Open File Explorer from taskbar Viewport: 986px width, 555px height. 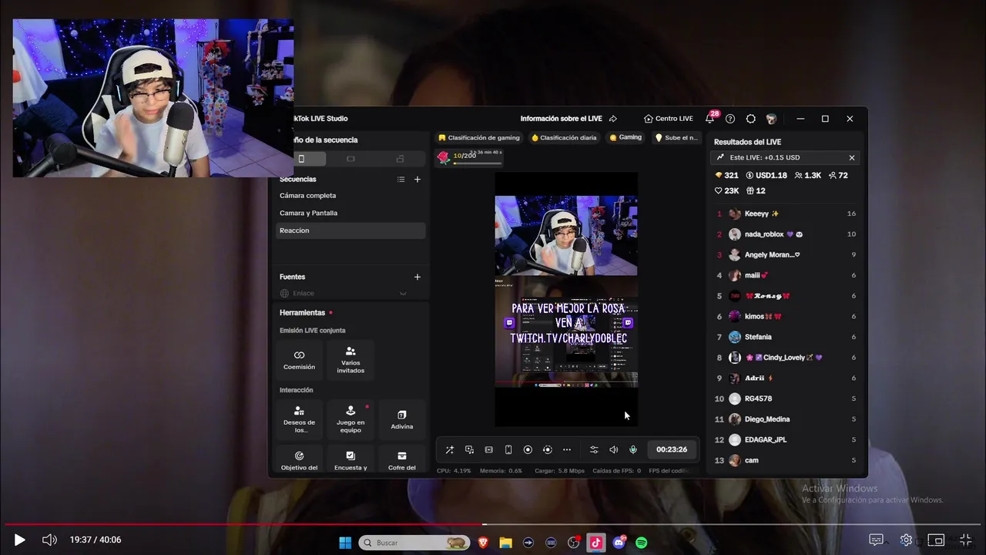pos(505,543)
